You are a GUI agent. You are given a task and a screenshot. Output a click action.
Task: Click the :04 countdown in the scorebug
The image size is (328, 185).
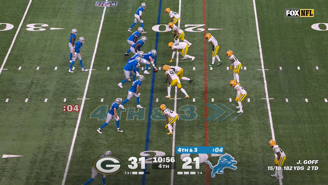(218, 150)
